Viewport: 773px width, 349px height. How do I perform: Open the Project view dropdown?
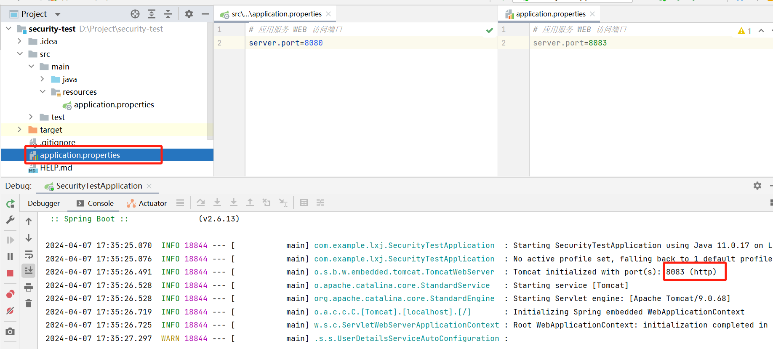(58, 14)
